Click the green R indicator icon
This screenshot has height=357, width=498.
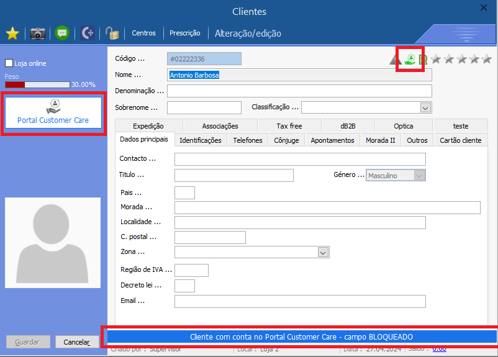coord(423,60)
